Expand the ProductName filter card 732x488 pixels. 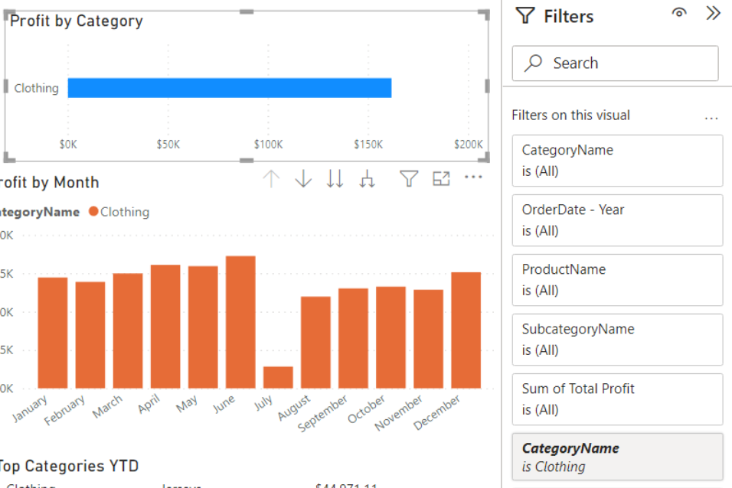click(x=617, y=280)
